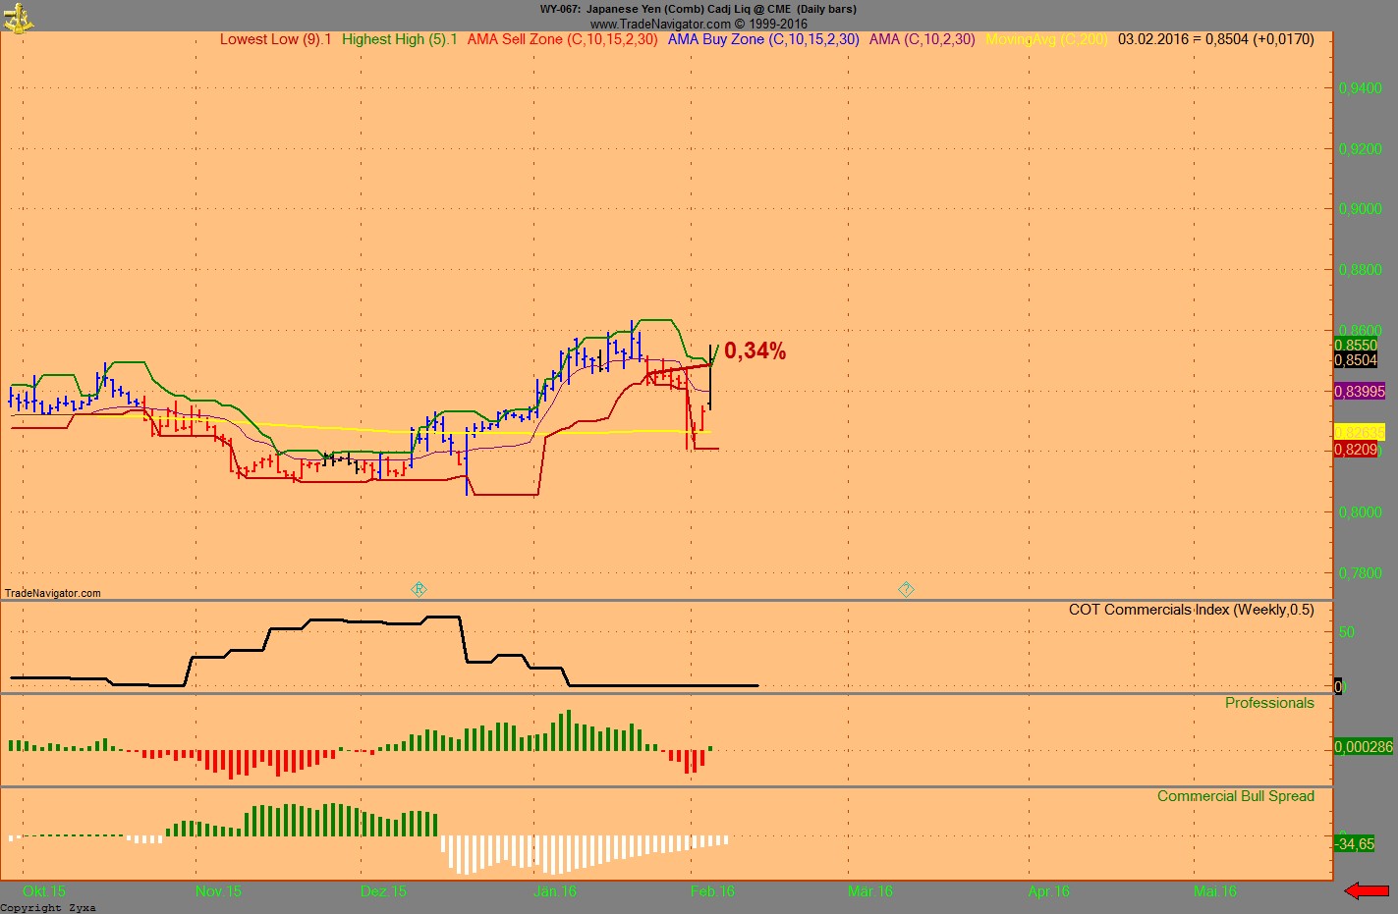Click the 0,34% annotation on the chart
Viewport: 1398px width, 914px height.
click(x=755, y=350)
